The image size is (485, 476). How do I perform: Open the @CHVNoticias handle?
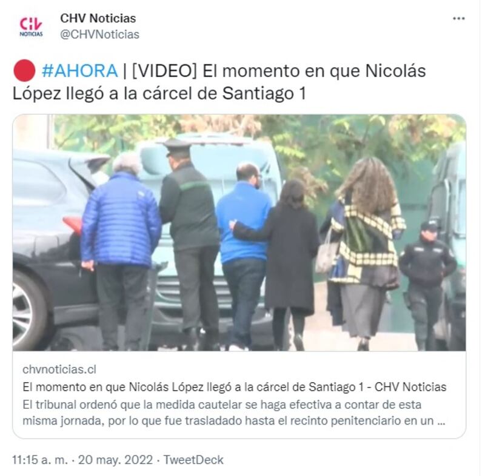coord(99,35)
